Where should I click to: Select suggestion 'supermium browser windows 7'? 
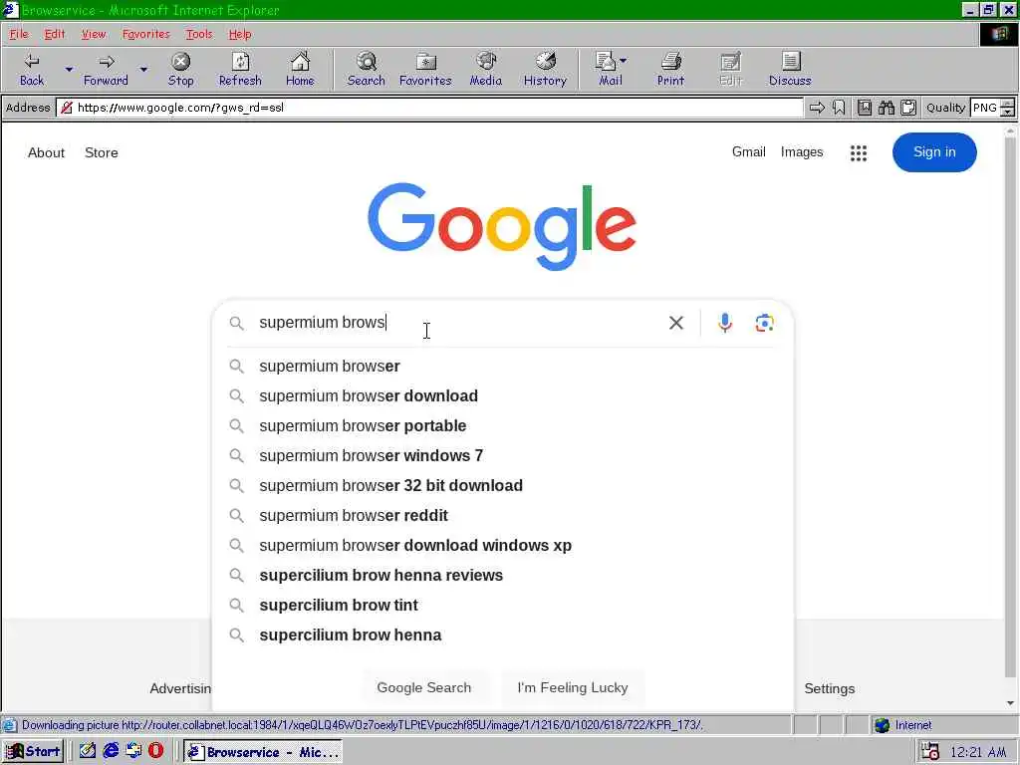pos(503,456)
